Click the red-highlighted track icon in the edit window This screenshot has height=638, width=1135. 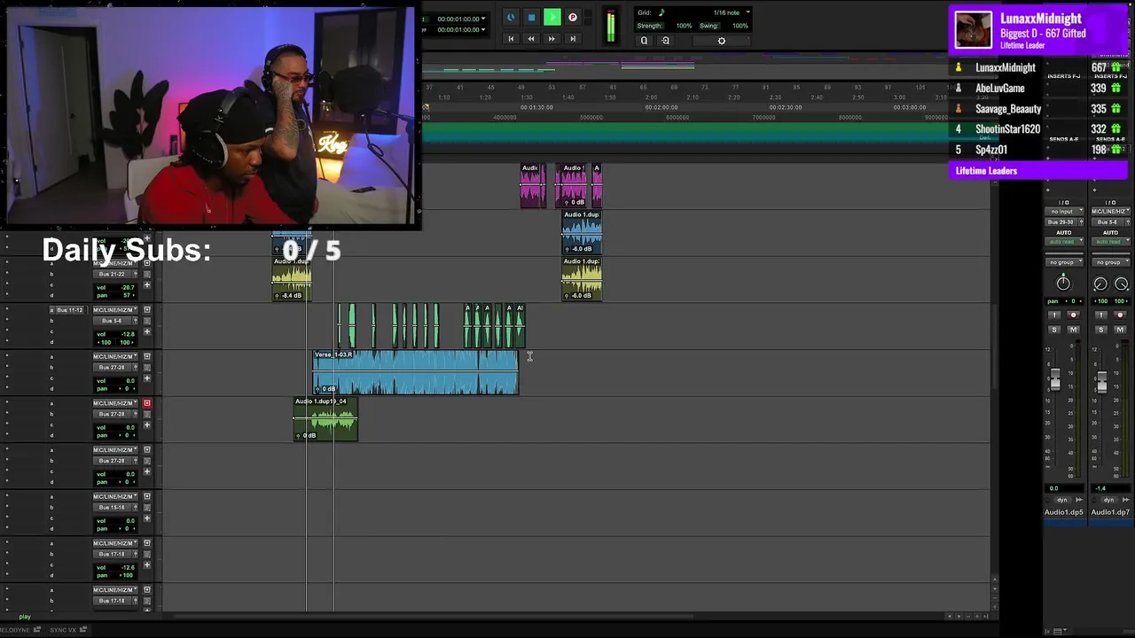(x=147, y=403)
